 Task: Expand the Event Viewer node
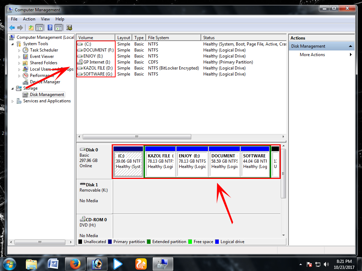pos(19,57)
